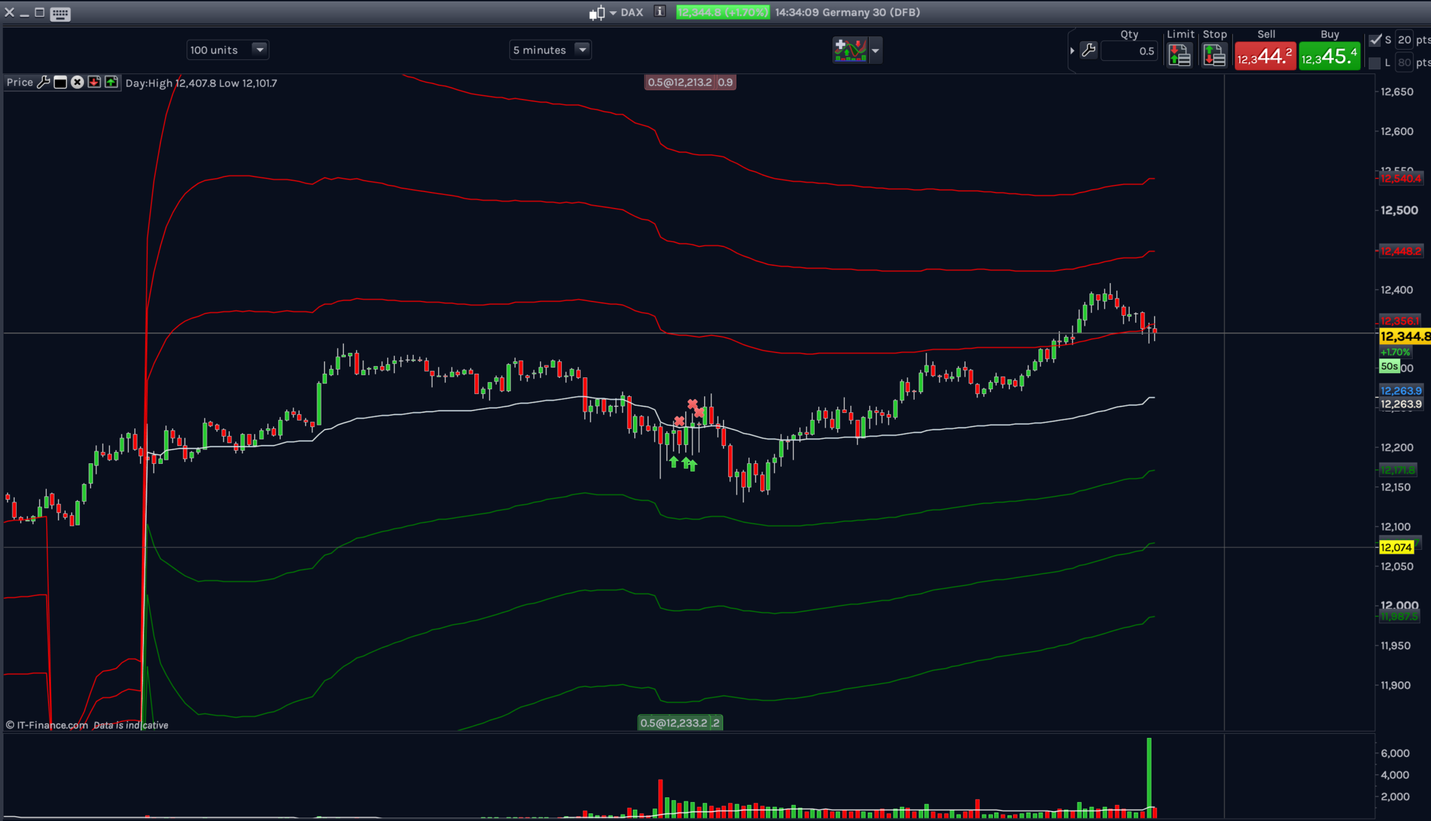Click the DAX instrument info icon

[x=660, y=11]
